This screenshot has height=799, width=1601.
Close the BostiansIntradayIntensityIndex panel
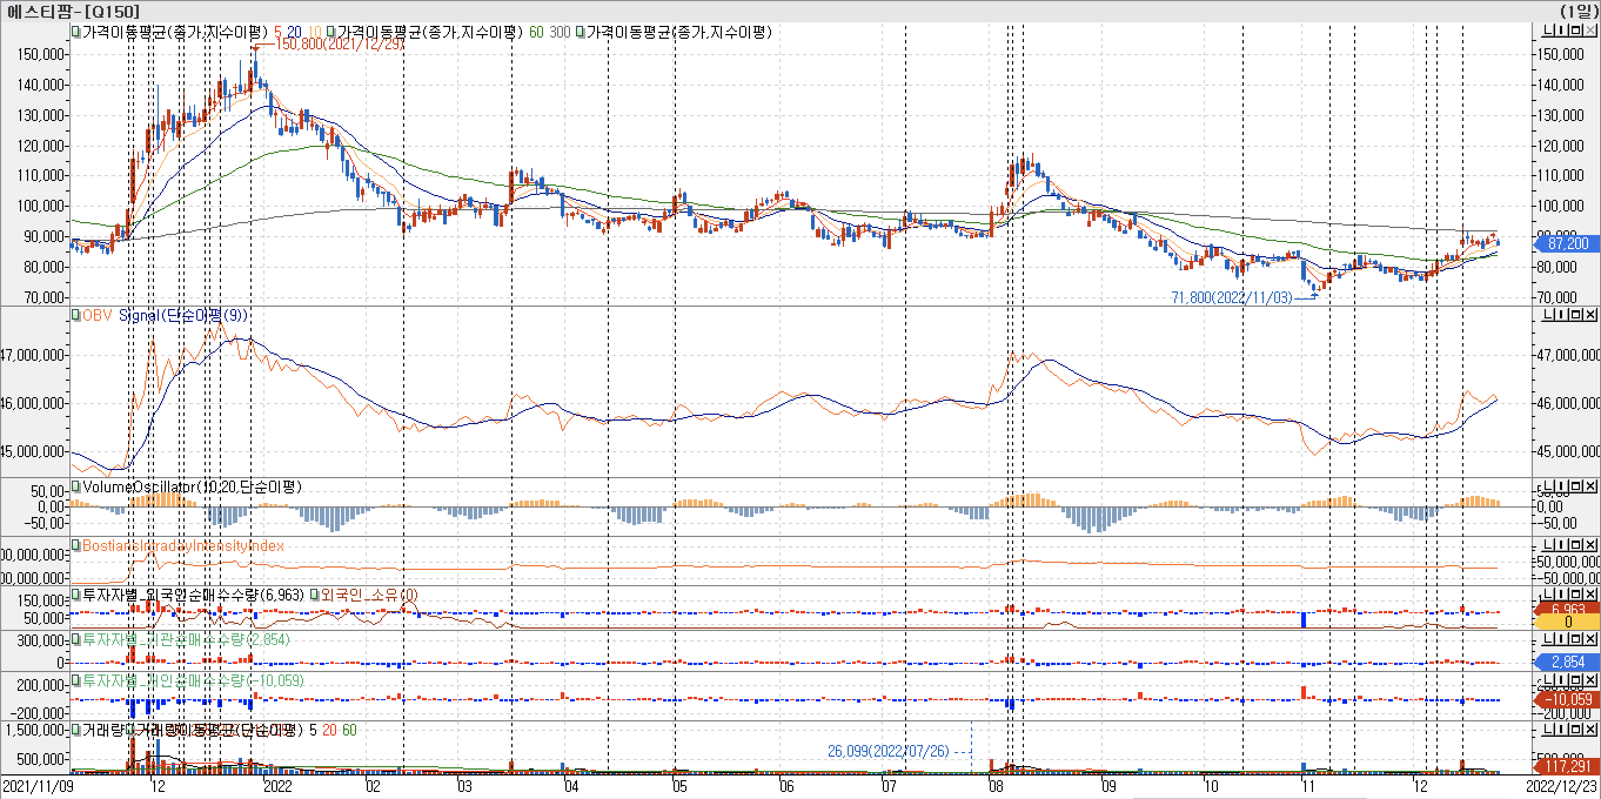click(1590, 545)
